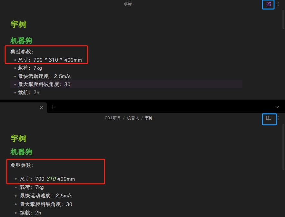
Task: Click the scrollbar below the pencil icon
Action: tap(283, 19)
